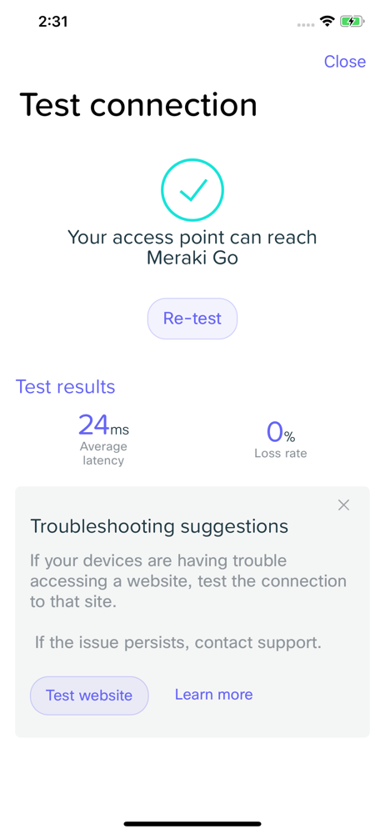Tap the cellular signal dots icon
Viewport: 385px width, 834px height.
[306, 24]
